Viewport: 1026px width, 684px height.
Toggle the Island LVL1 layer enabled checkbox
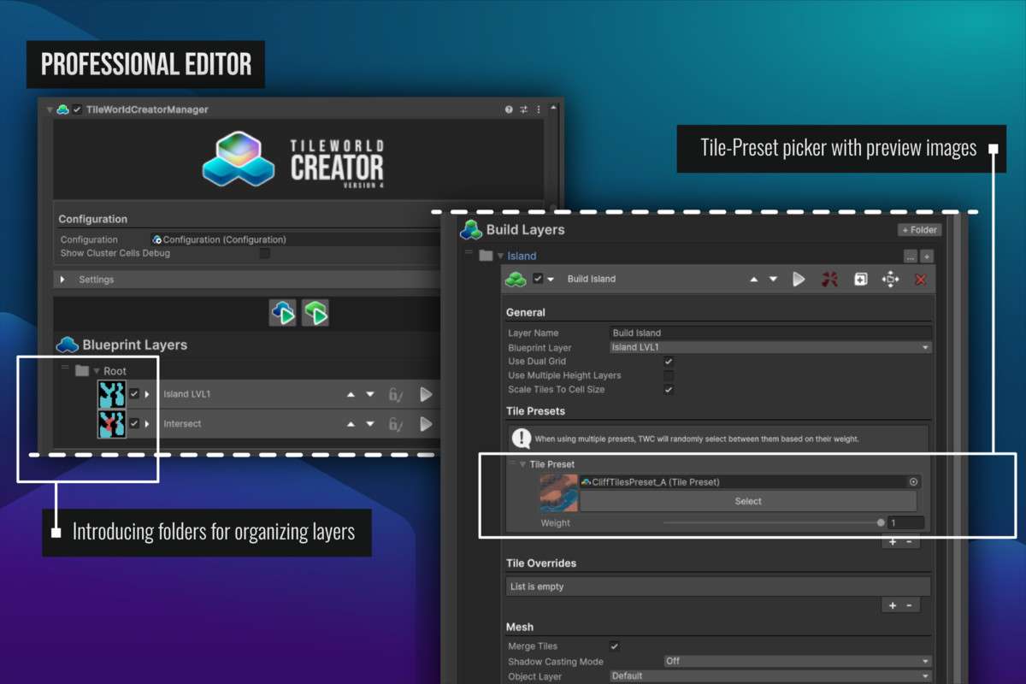134,394
